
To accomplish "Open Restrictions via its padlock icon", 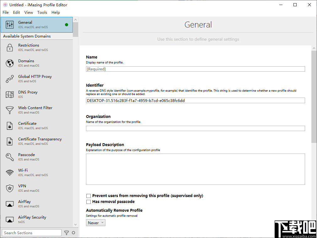I will click(x=10, y=48).
